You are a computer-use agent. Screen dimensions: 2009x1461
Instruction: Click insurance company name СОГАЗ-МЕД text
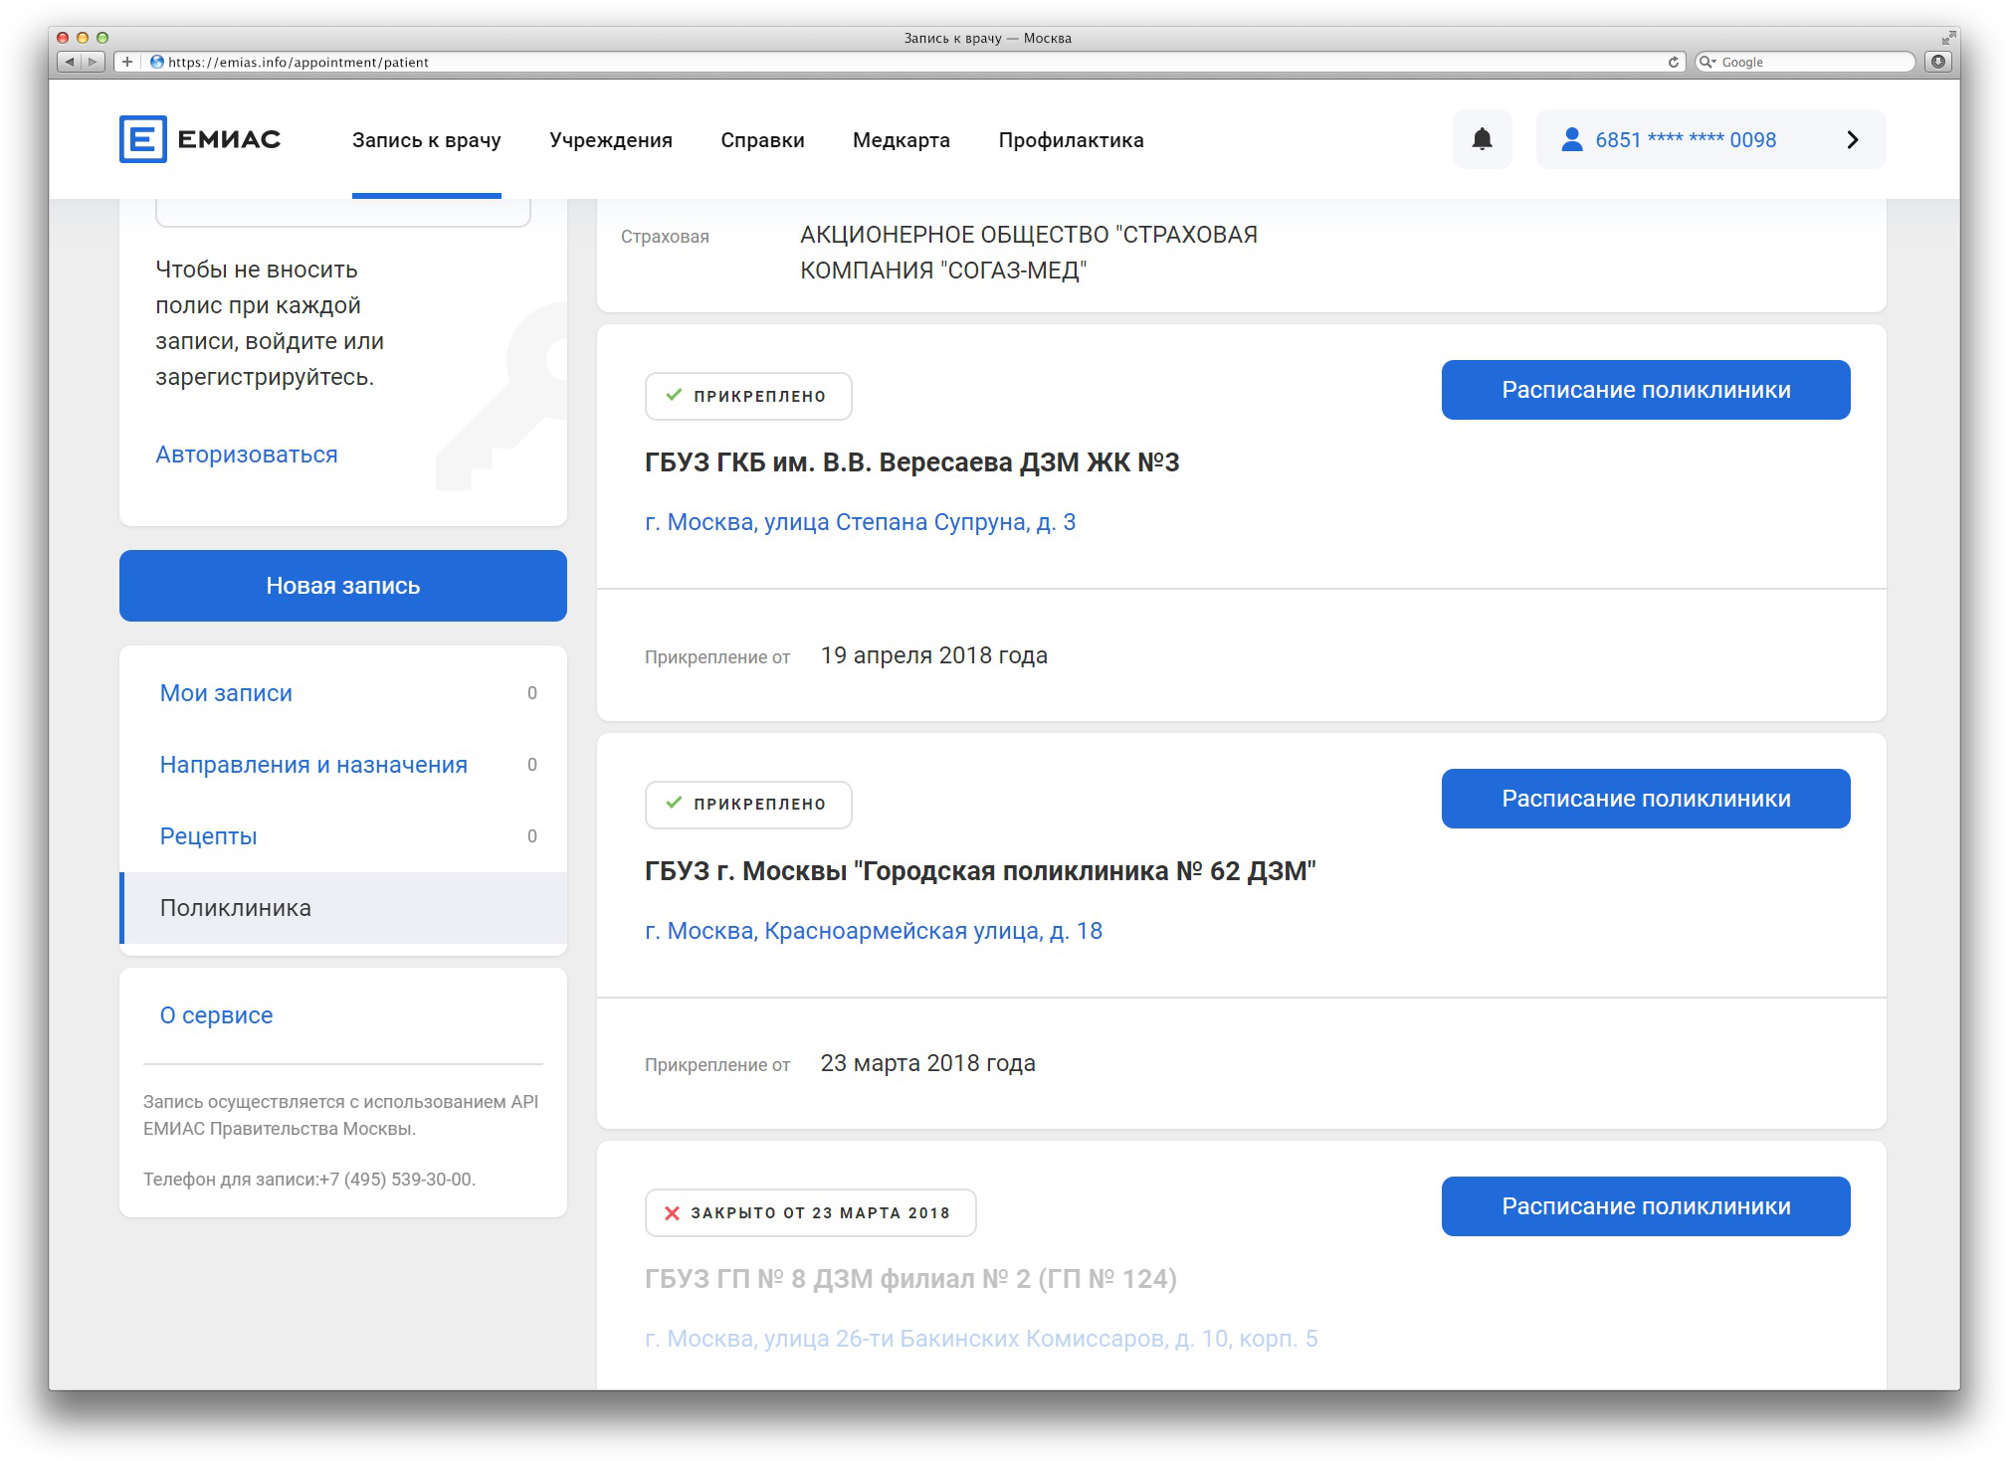point(1029,253)
